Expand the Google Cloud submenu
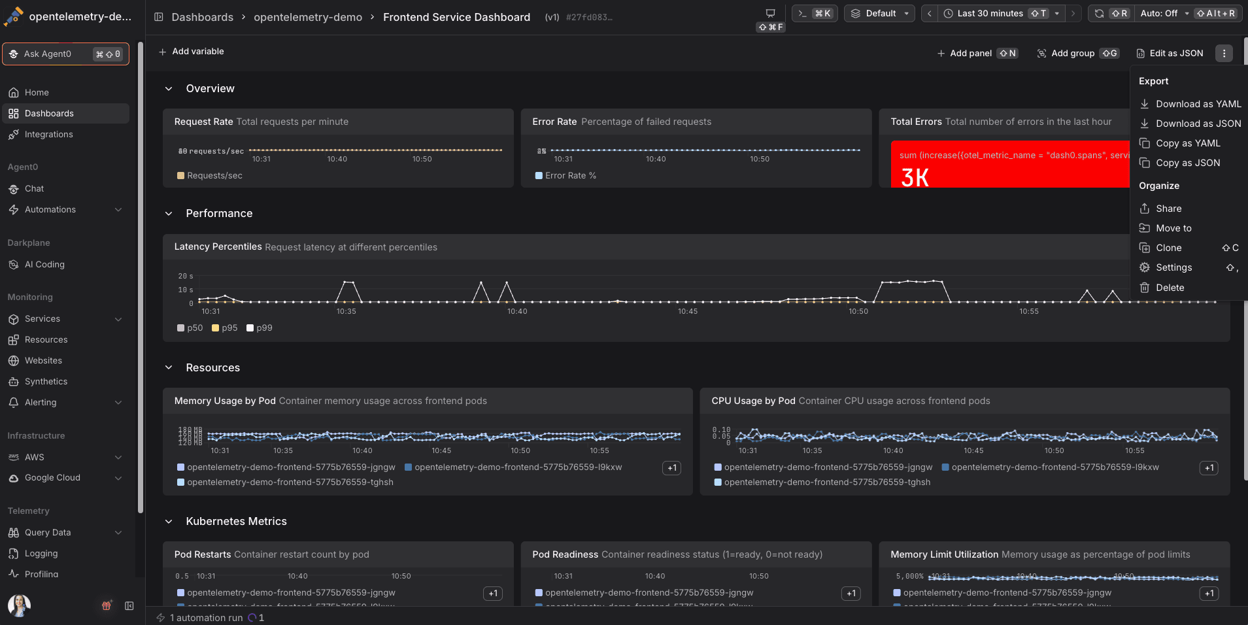 click(118, 477)
